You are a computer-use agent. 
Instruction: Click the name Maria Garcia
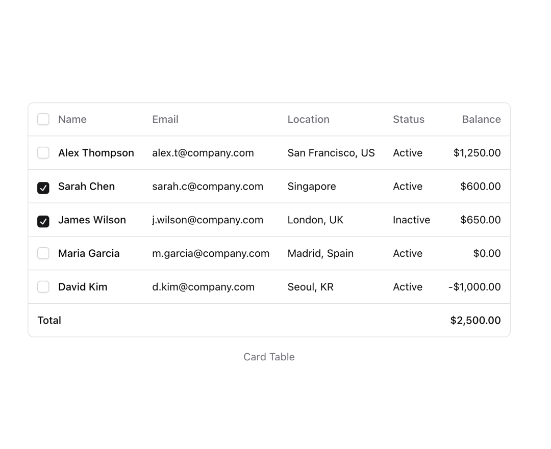coord(89,253)
